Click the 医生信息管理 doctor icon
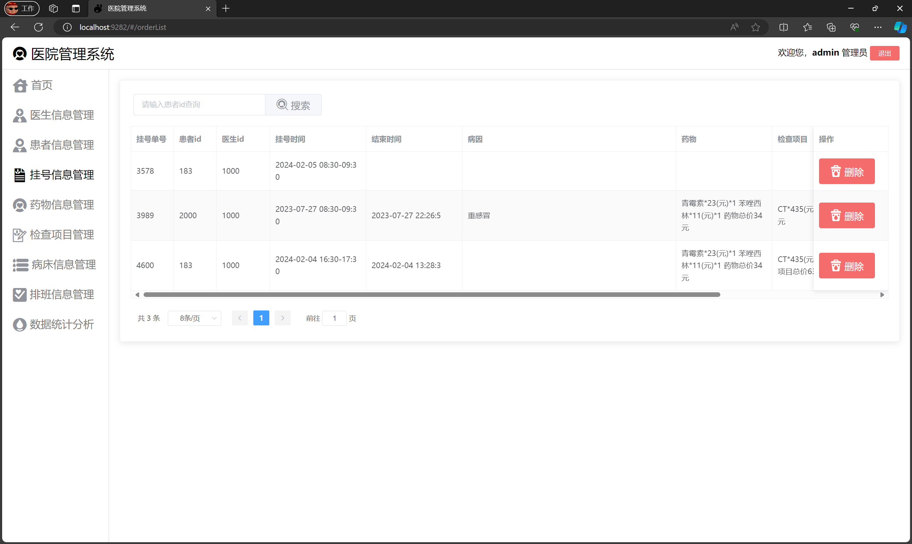 point(20,115)
